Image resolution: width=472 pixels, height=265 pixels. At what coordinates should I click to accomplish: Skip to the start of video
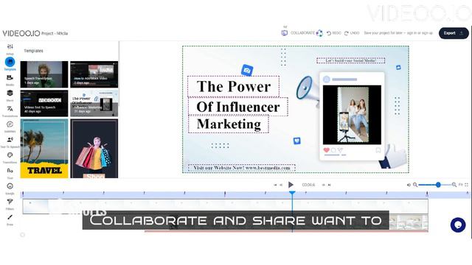click(275, 185)
